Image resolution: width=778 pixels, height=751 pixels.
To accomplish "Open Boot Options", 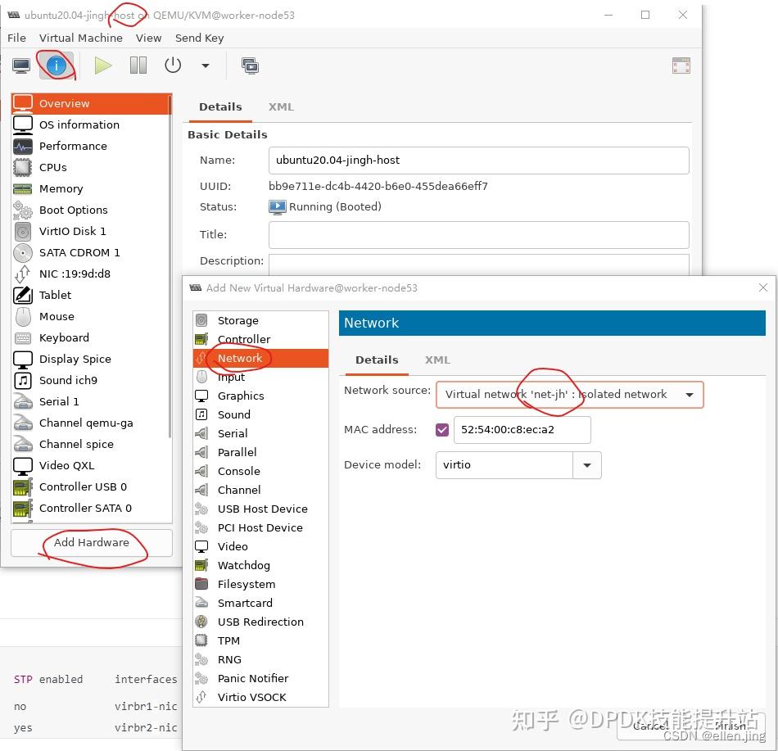I will 90,210.
